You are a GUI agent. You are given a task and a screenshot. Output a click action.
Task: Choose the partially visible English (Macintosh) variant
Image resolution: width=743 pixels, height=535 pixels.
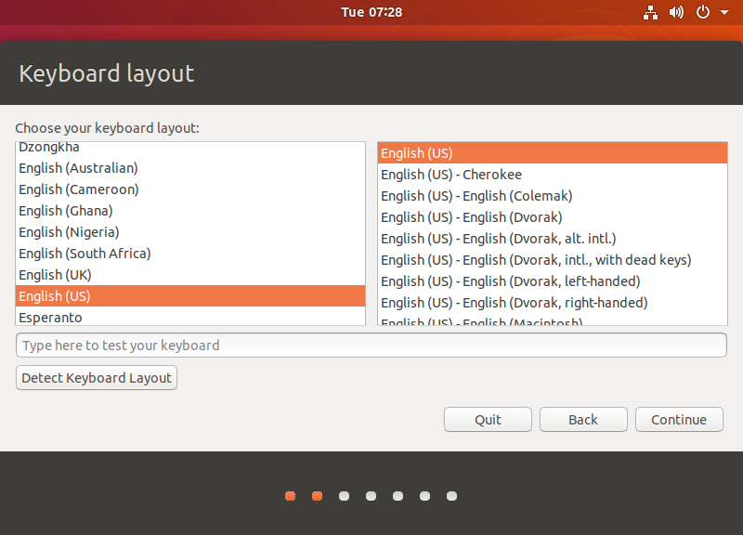point(553,320)
